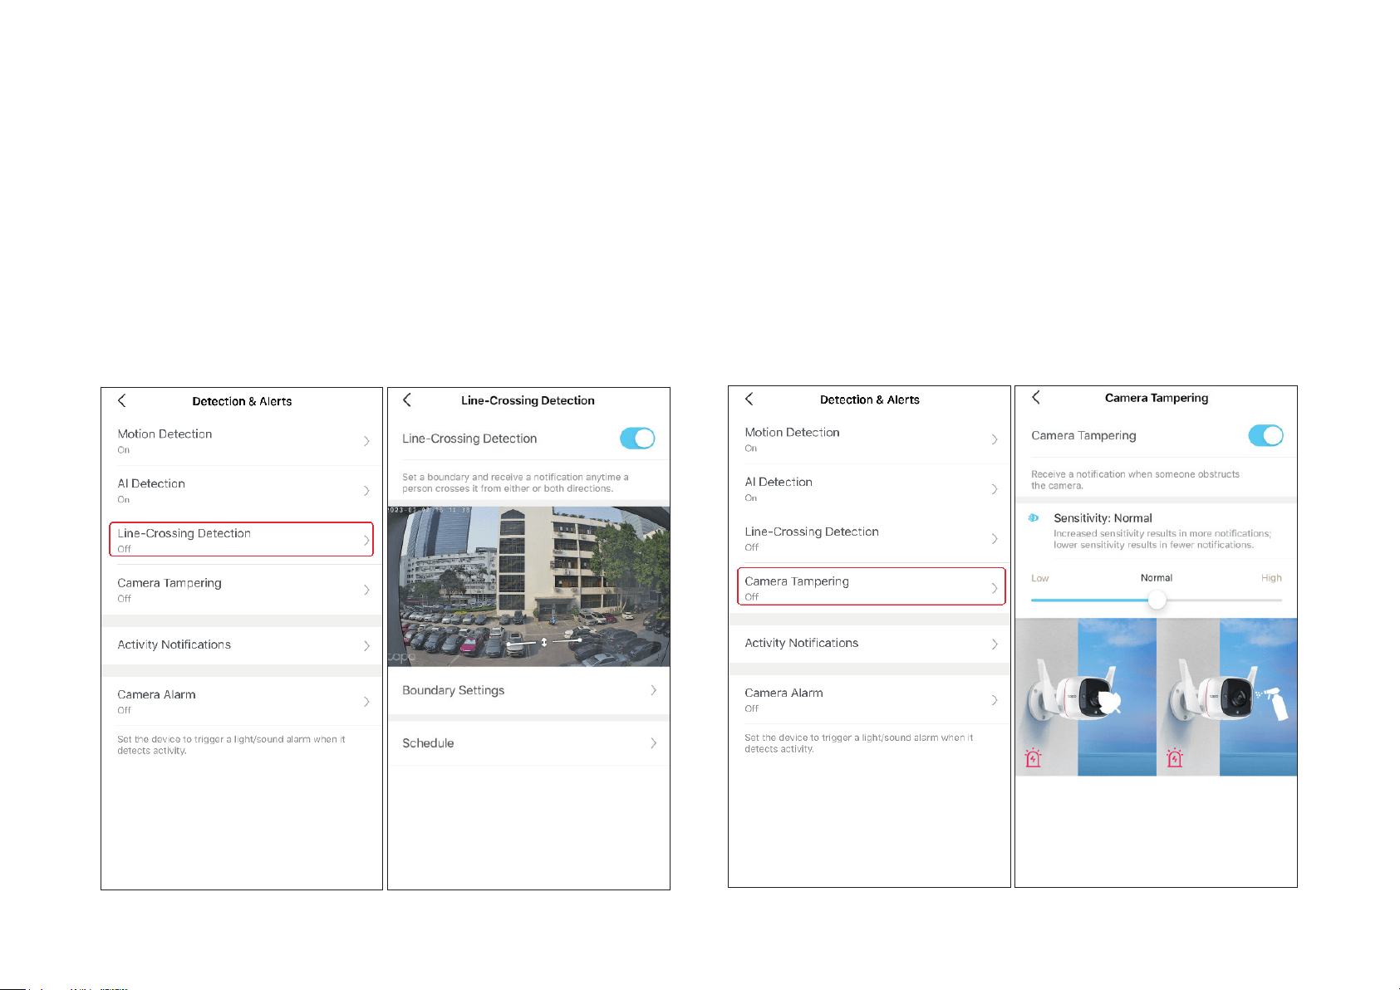Open highlighted Line-Crossing Detection entry, left screen
1400x990 pixels.
tap(242, 540)
